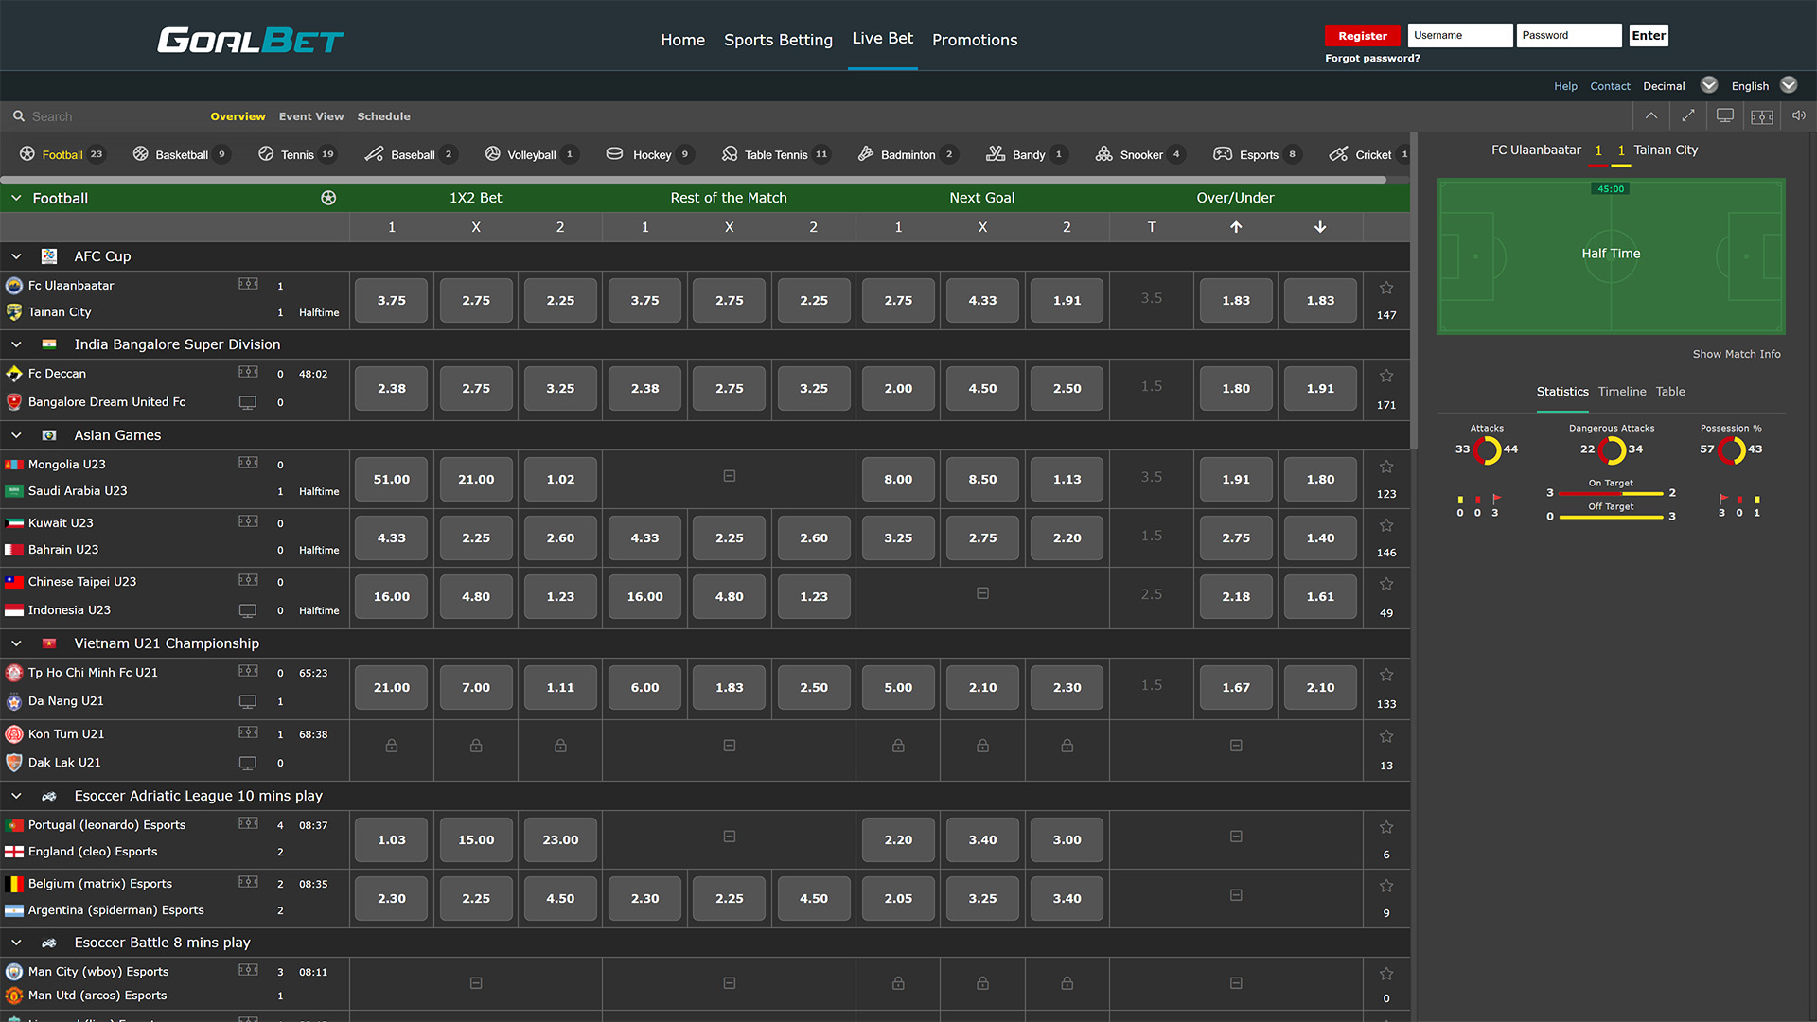Switch to Event View tab

(311, 116)
